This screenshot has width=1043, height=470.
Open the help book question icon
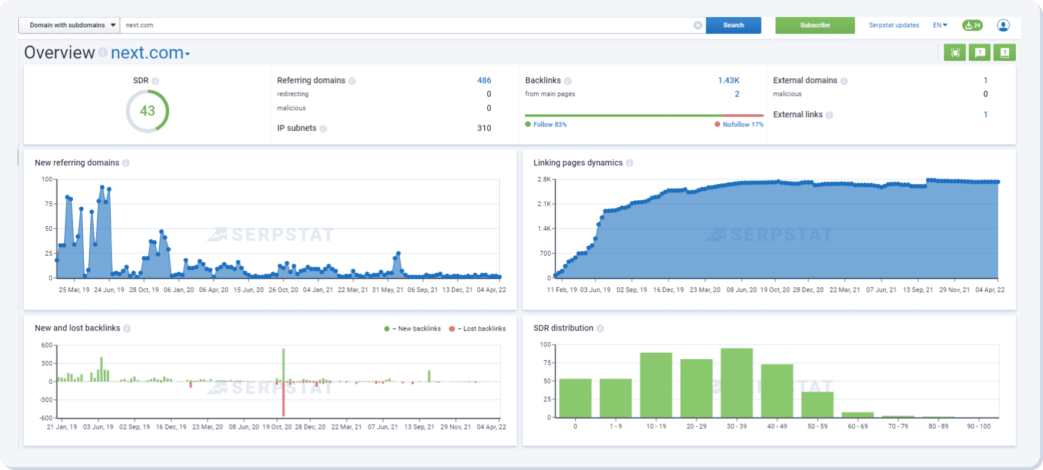point(1004,52)
